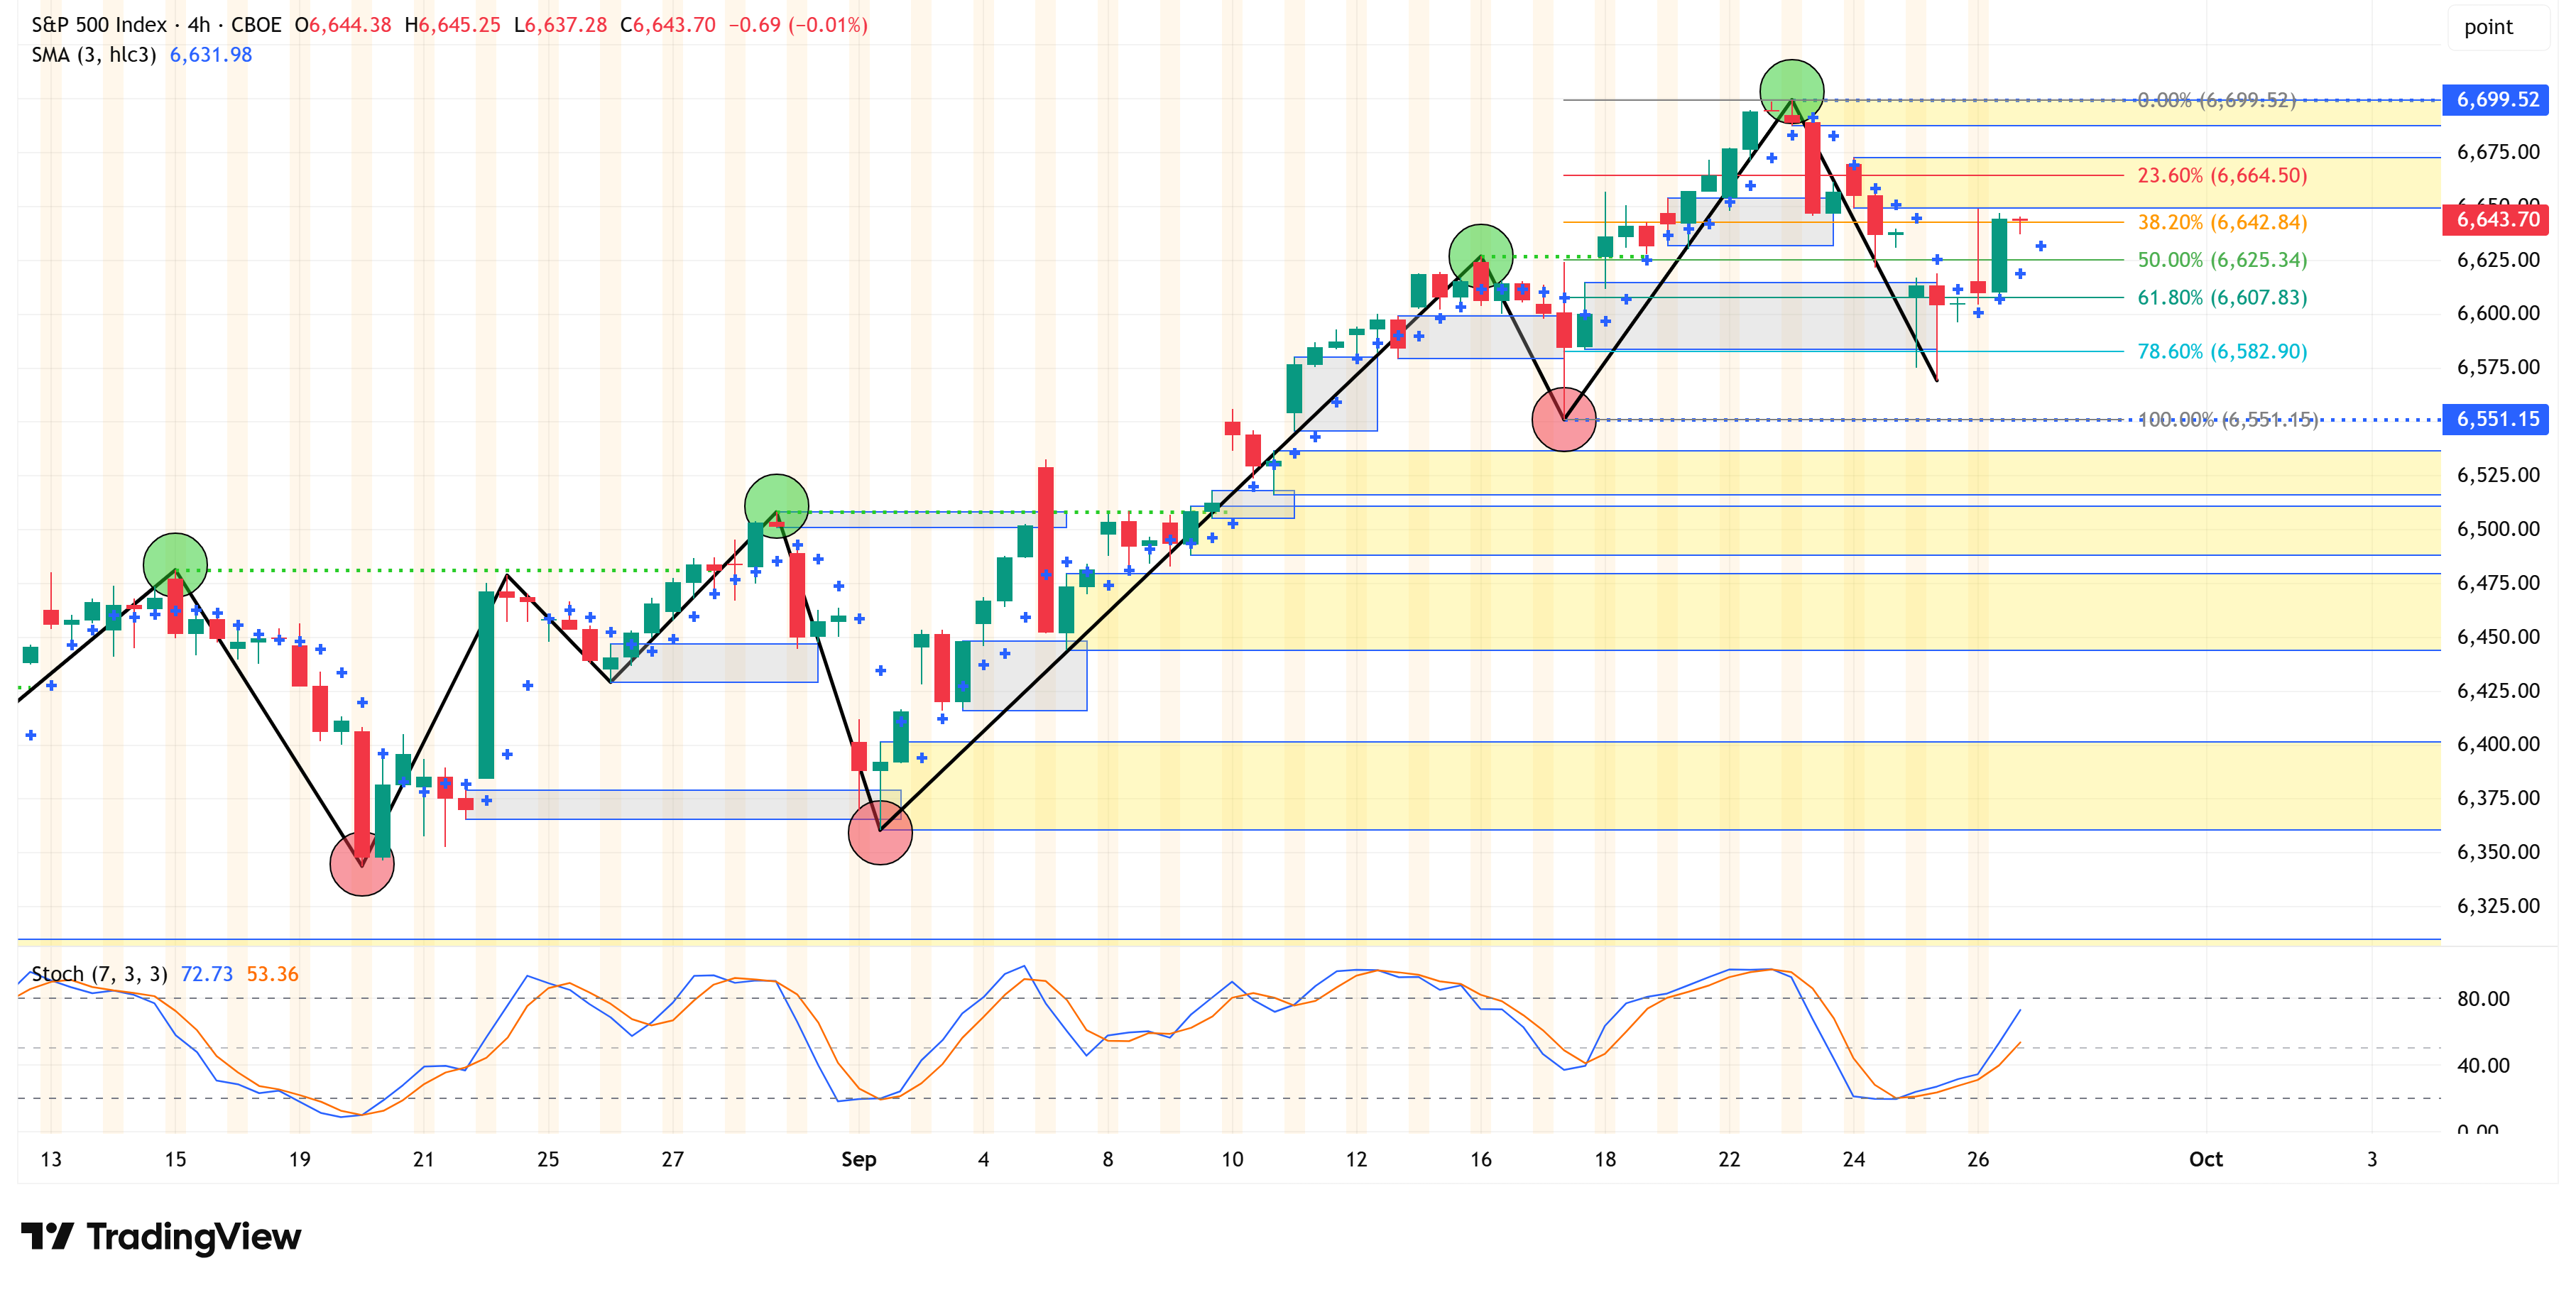Viewport: 2576px width, 1290px height.
Task: Select the Stoch (7, 3, 3) indicator legend
Action: pos(99,974)
